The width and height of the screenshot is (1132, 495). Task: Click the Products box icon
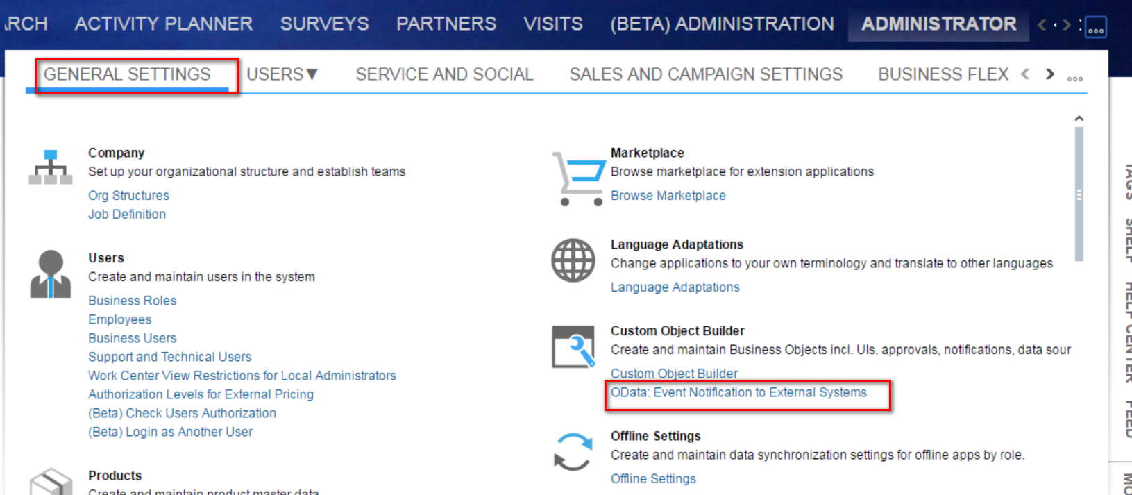pos(51,482)
